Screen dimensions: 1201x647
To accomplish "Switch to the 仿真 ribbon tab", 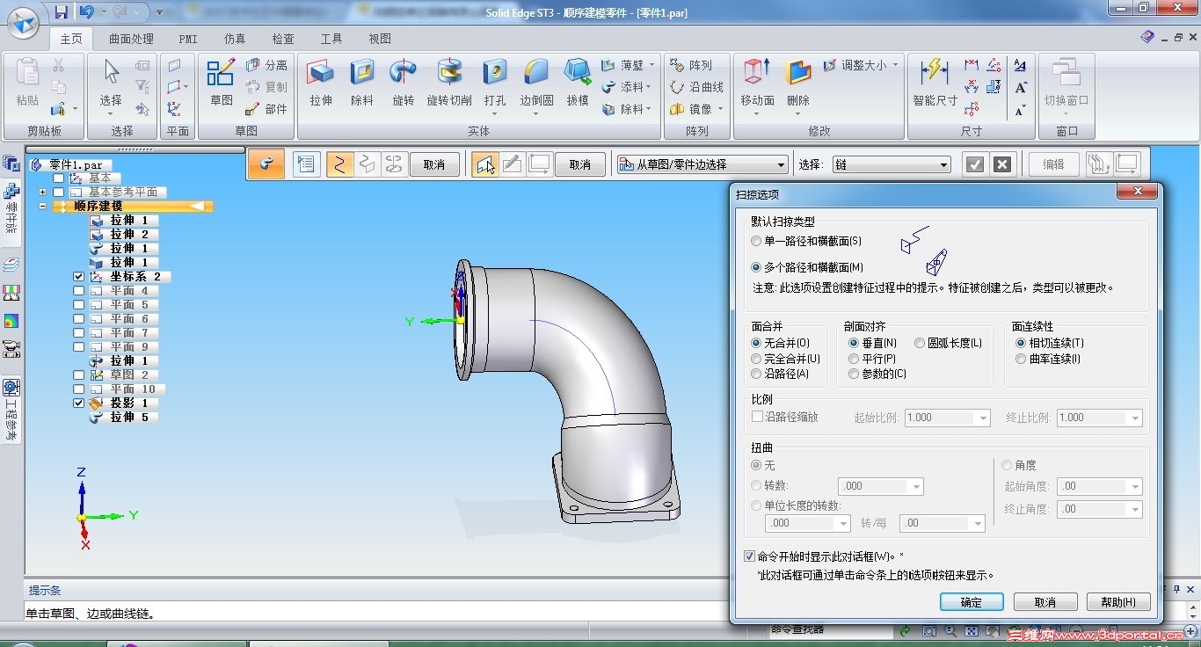I will (235, 39).
